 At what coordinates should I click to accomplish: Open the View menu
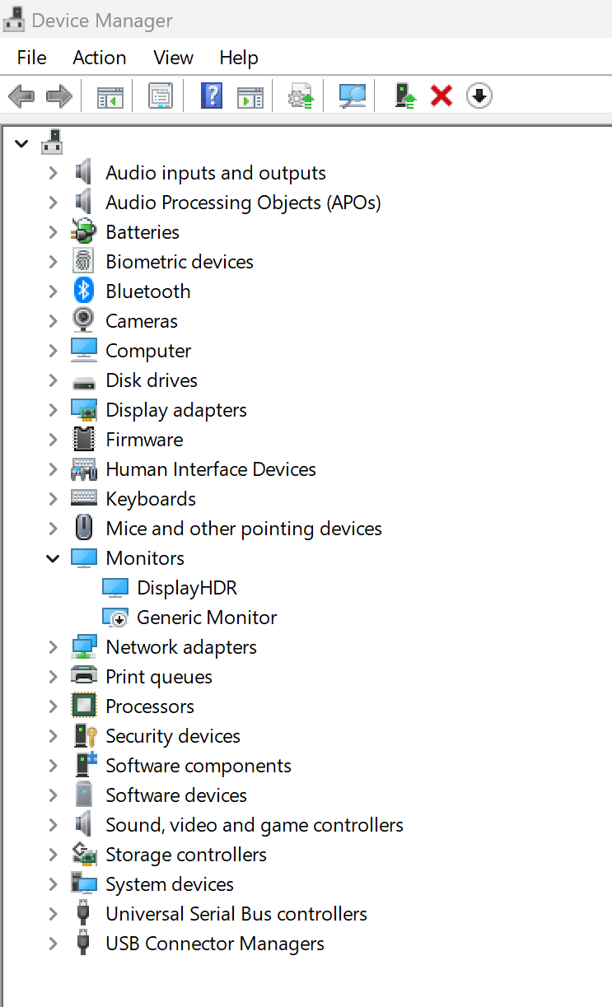pyautogui.click(x=173, y=58)
